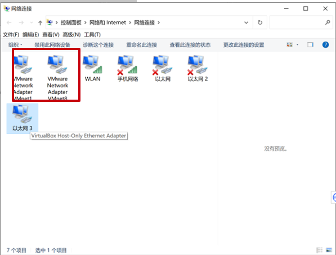The height and width of the screenshot is (255, 336).
Task: Click 禁用此网络设备 in the toolbar
Action: pyautogui.click(x=52, y=45)
